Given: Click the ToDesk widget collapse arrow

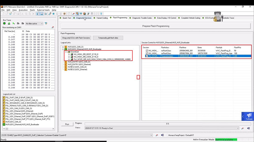Looking at the screenshot, I should (243, 116).
